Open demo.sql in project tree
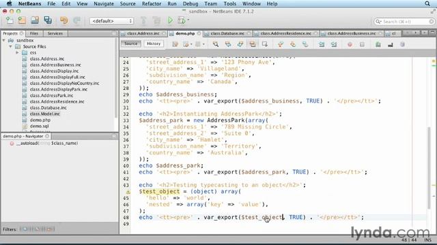The width and height of the screenshot is (437, 245). pos(39,126)
